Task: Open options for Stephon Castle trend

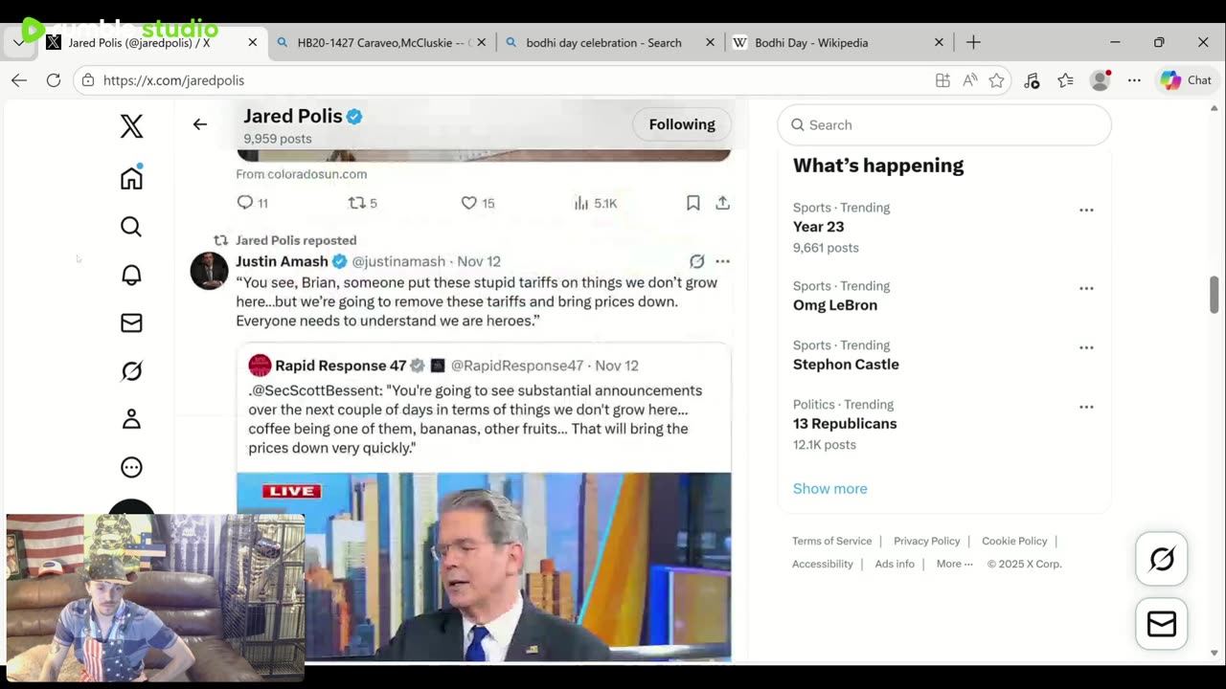Action: pyautogui.click(x=1086, y=347)
